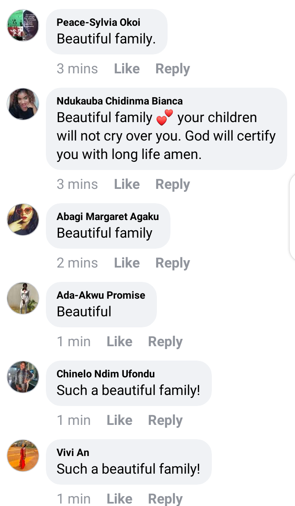
Task: Like Ada-Akwu Promise's comment
Action: coord(119,341)
